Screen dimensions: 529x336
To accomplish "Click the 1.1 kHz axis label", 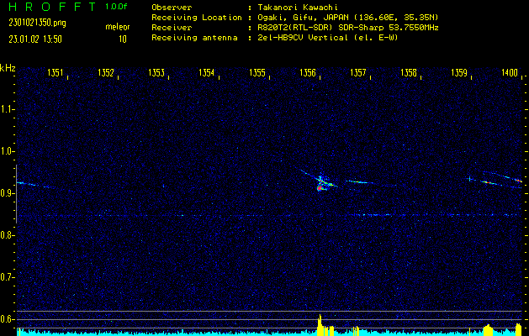I will click(7, 109).
